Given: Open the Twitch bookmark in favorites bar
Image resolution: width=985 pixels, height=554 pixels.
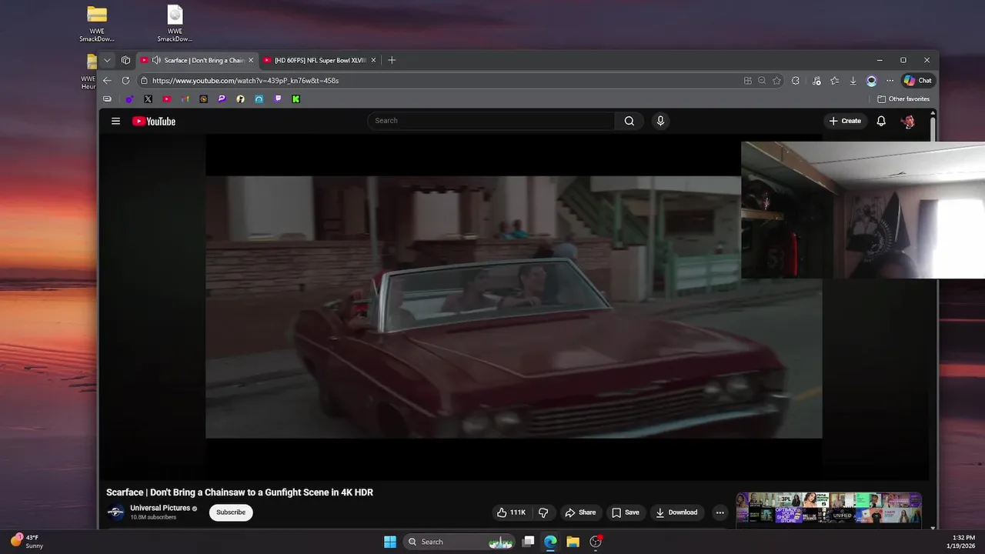Looking at the screenshot, I should [x=278, y=98].
